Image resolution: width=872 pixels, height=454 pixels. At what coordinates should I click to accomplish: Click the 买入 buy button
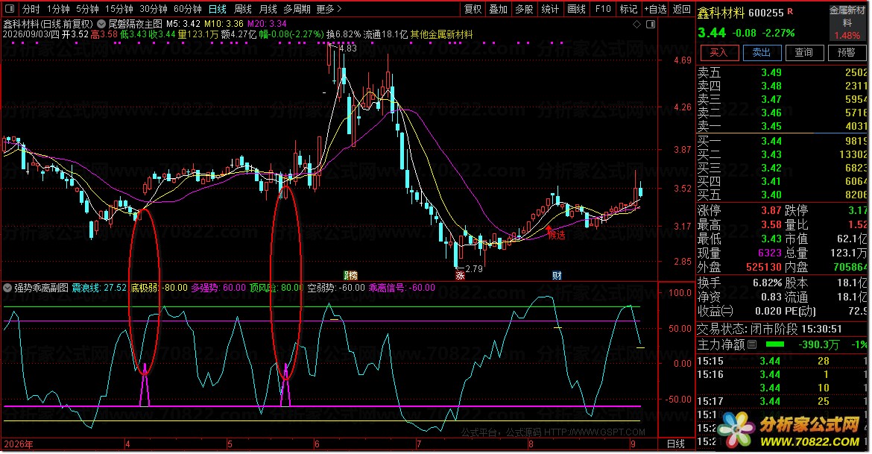click(718, 53)
